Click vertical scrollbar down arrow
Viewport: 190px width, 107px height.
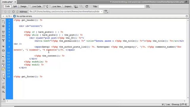(x=188, y=98)
